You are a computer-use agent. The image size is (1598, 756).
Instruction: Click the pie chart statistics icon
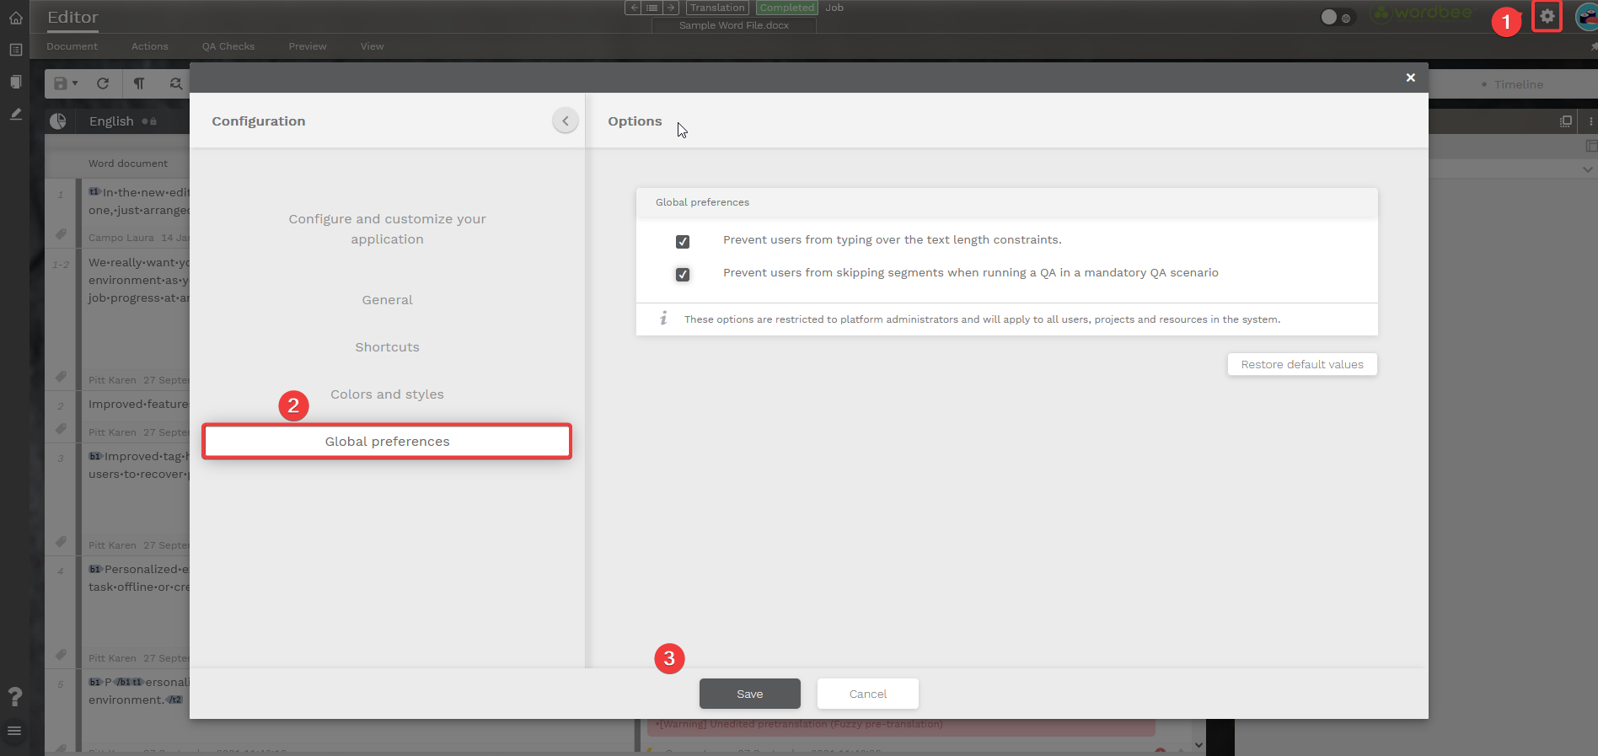(58, 121)
